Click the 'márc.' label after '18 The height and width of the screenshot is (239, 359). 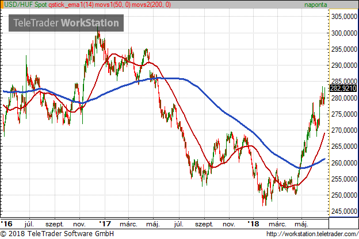click(277, 224)
